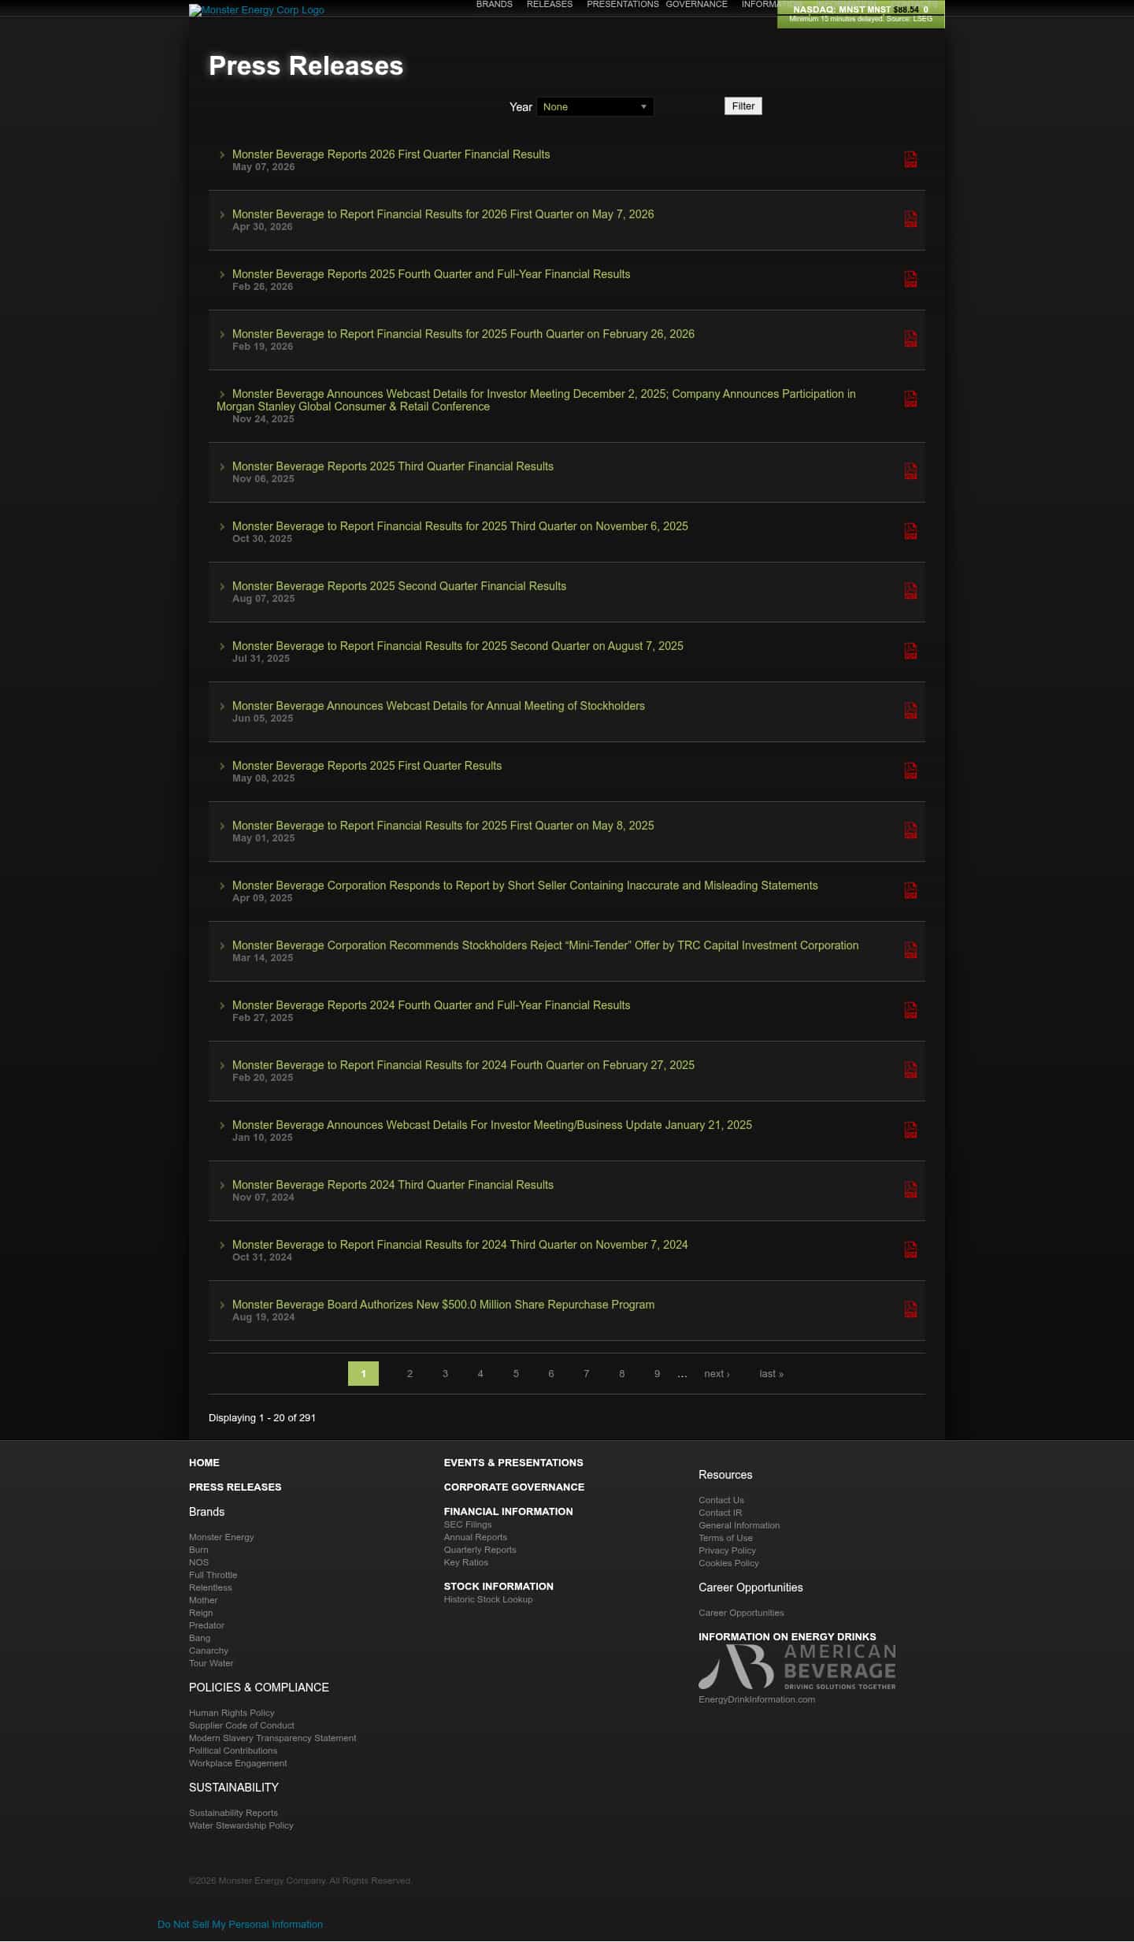
Task: Open PDF icon for Feb 19, 2026 release
Action: pyautogui.click(x=910, y=339)
